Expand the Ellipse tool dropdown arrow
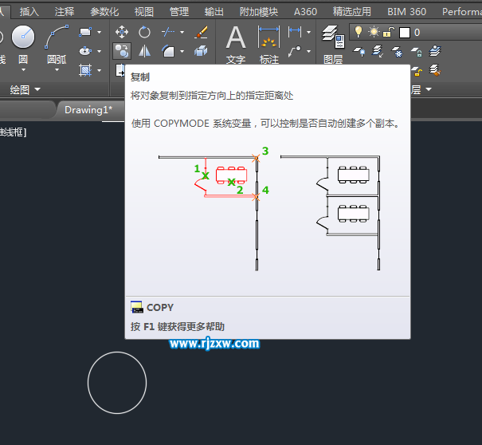Screen dimensions: 482x445 point(100,51)
